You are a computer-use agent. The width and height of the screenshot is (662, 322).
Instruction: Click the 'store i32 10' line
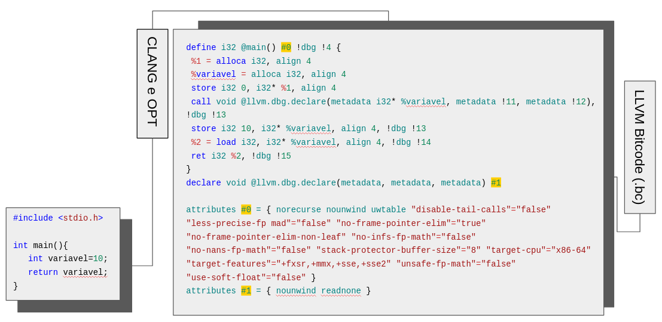pyautogui.click(x=309, y=129)
